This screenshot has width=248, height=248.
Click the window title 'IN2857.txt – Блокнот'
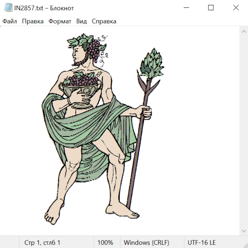44,8
